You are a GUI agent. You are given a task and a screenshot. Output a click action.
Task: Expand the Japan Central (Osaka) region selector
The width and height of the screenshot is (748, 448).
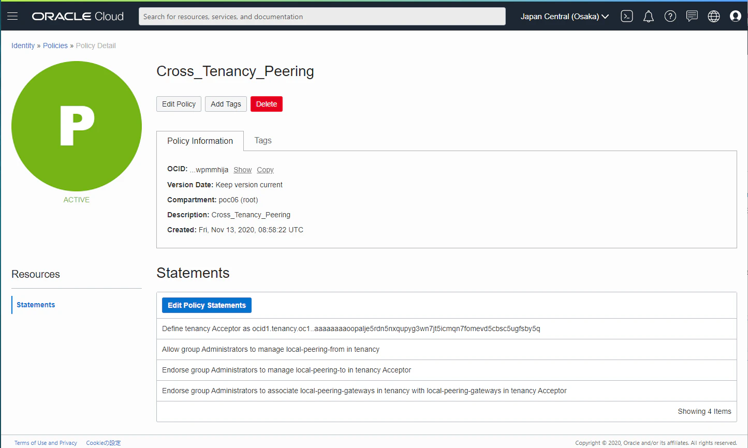point(564,17)
